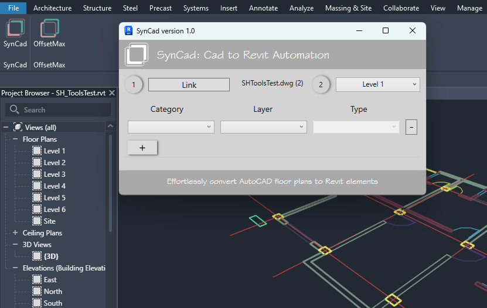The width and height of the screenshot is (487, 308).
Task: Click the Project Browser scroll up arrow
Action: 110,126
